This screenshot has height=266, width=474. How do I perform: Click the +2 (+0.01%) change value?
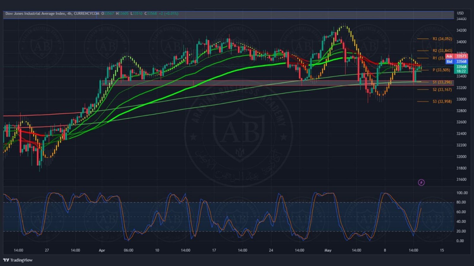pos(168,14)
